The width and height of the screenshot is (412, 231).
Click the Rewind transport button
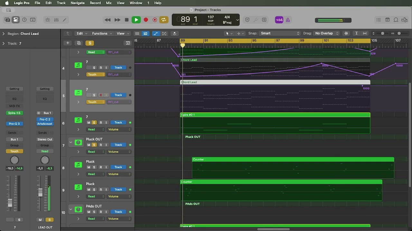[x=108, y=20]
